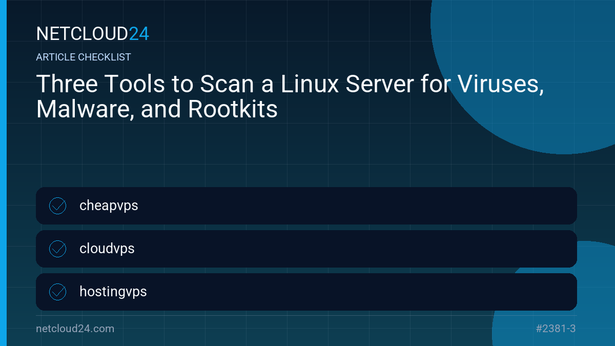
Task: Click the ARTICLE CHECKLIST label
Action: point(84,57)
